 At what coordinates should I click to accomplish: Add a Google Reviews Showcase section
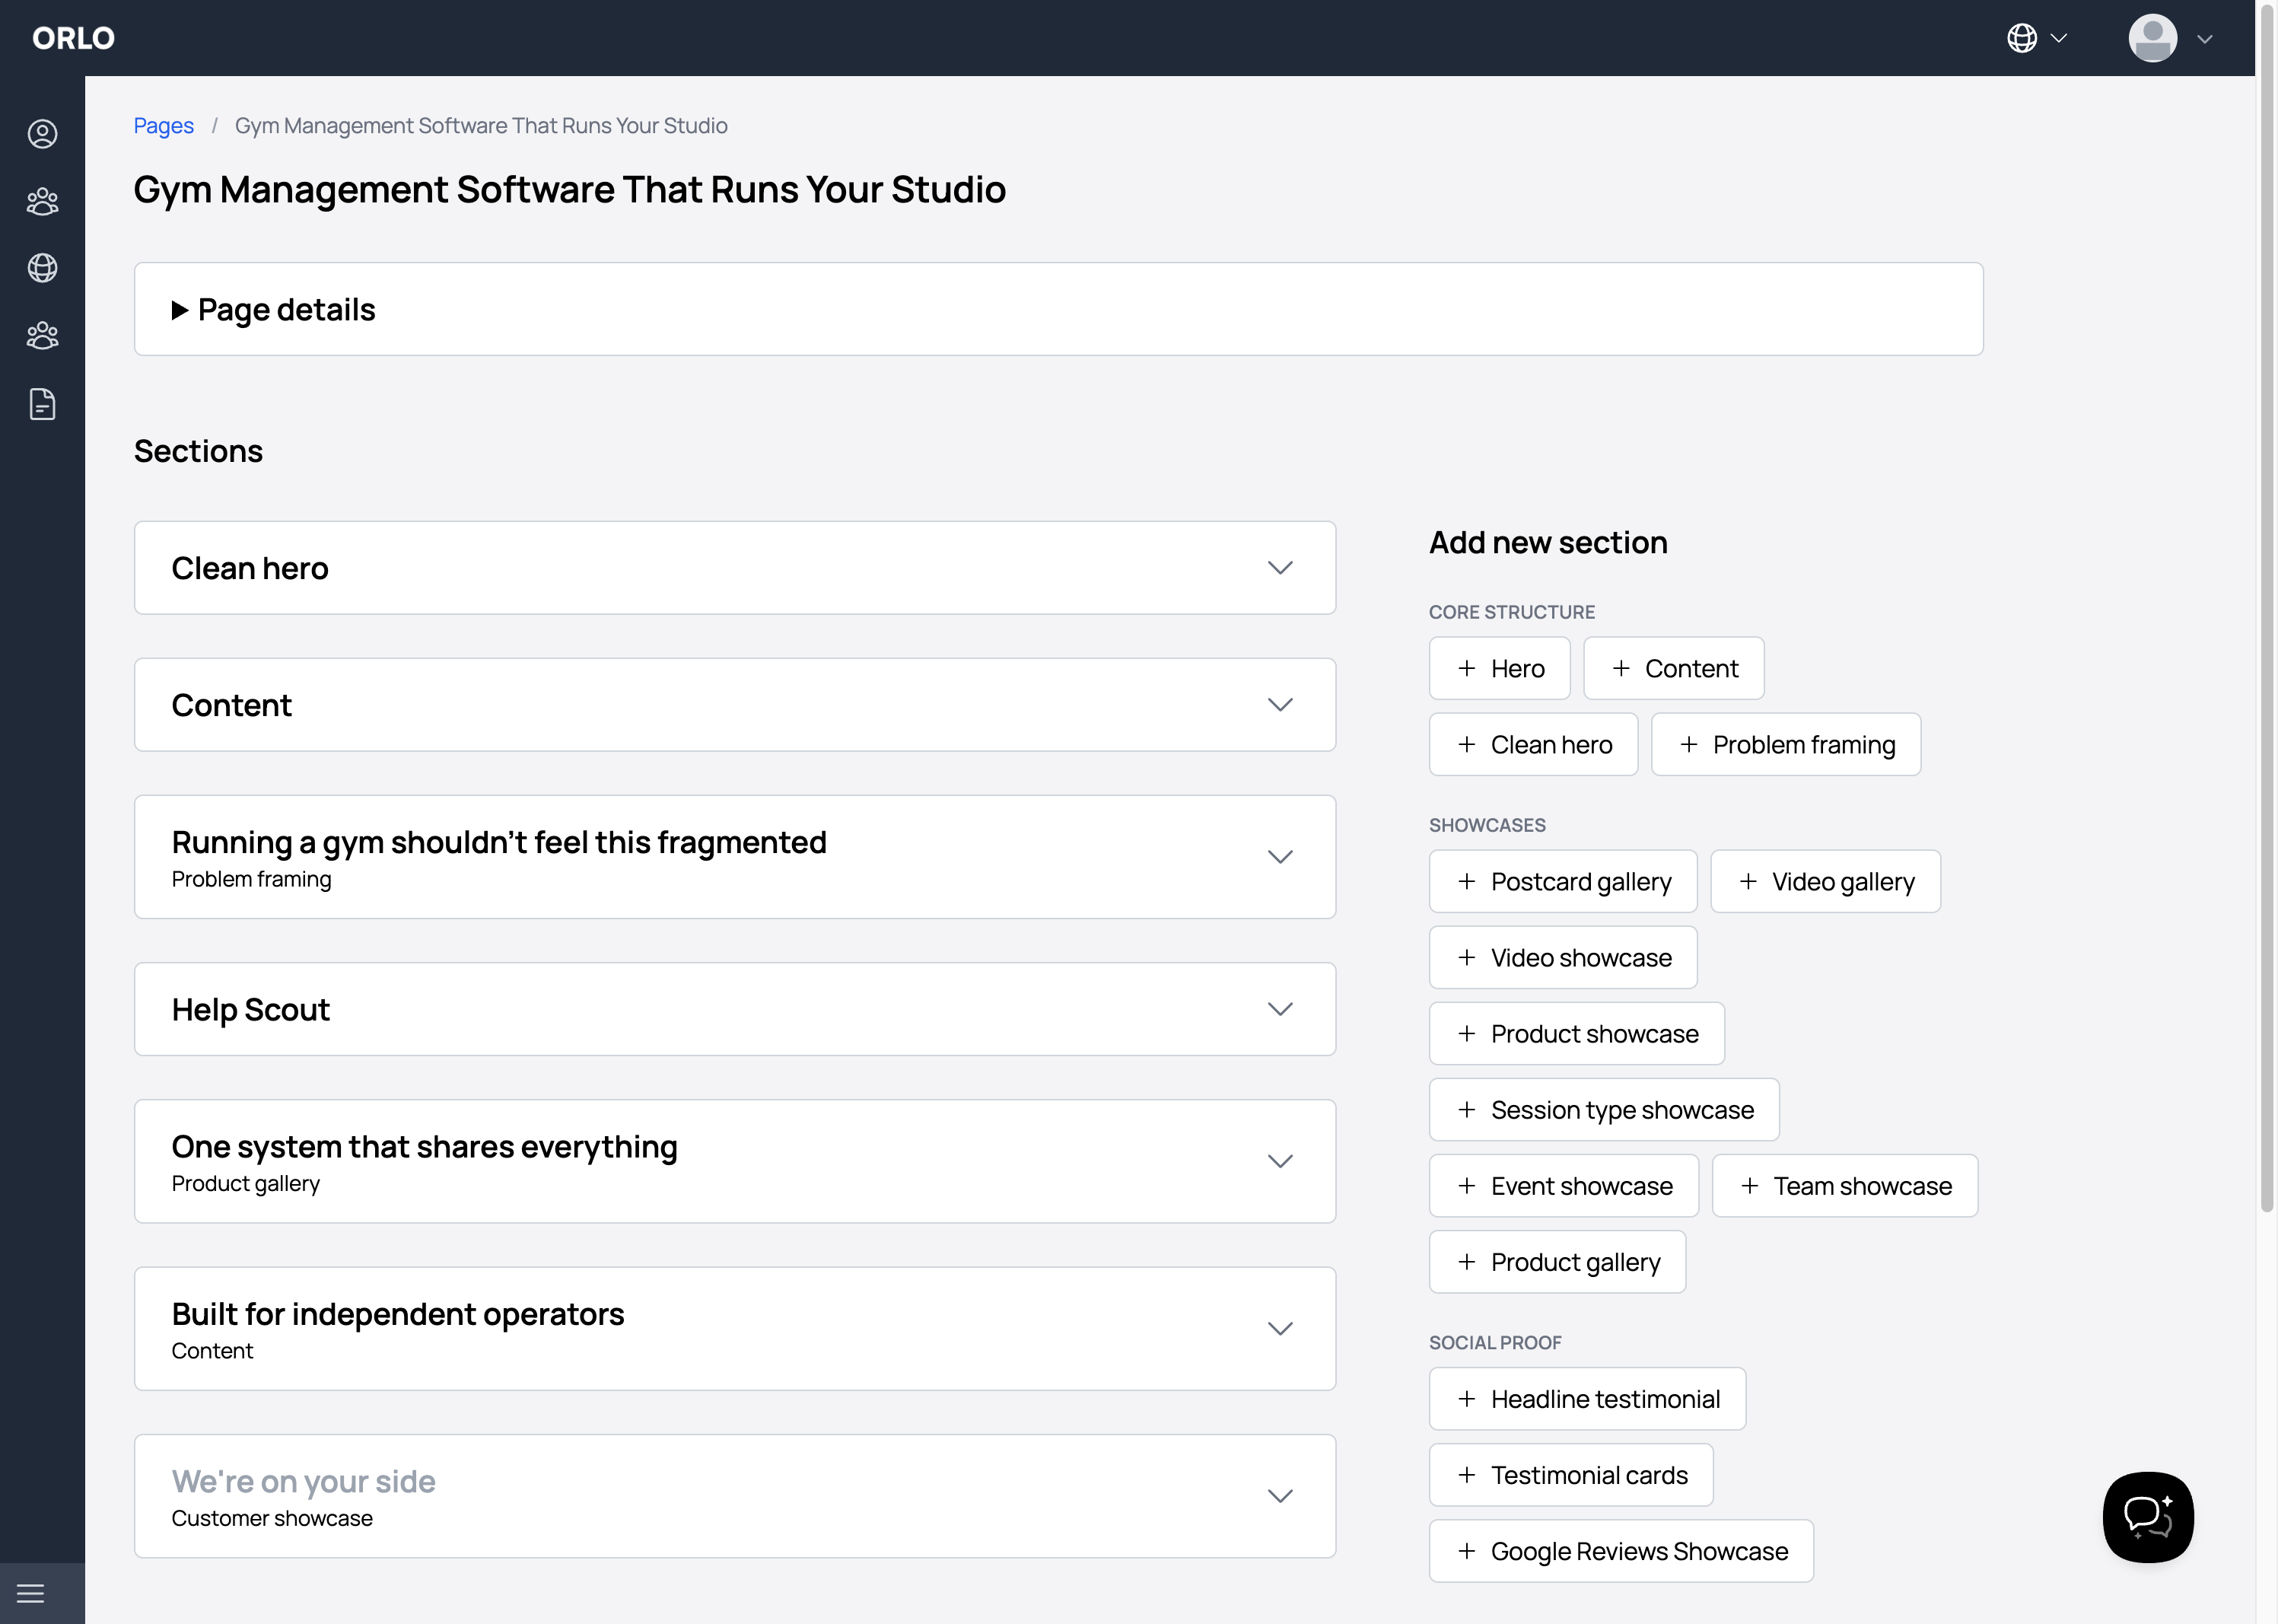point(1621,1550)
